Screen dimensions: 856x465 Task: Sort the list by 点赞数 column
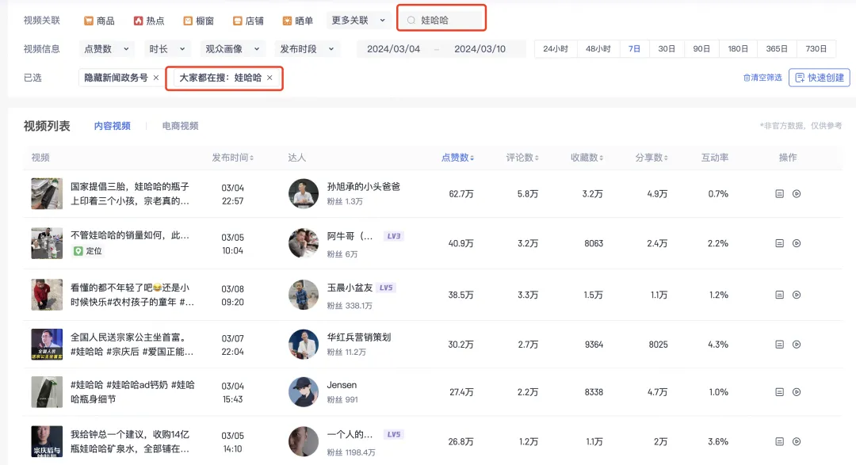[x=457, y=158]
